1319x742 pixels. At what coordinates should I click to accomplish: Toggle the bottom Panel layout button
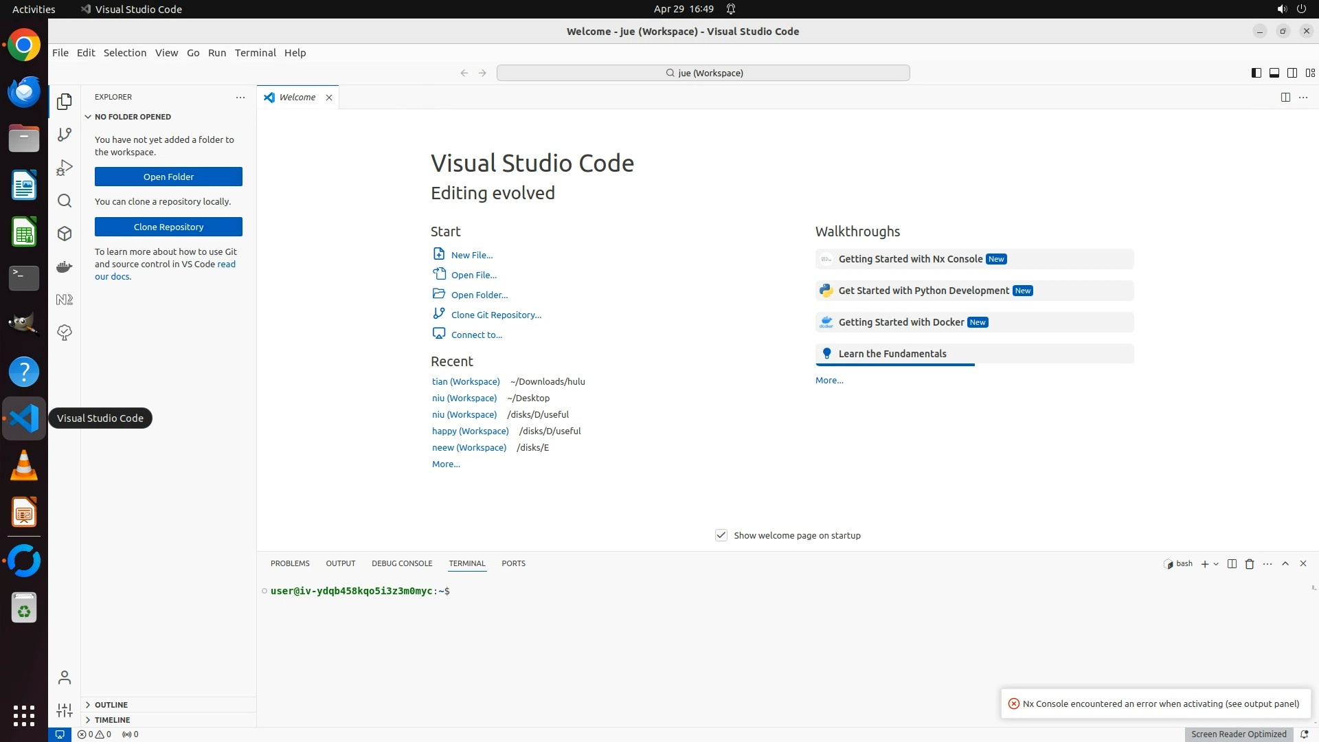pyautogui.click(x=1274, y=73)
